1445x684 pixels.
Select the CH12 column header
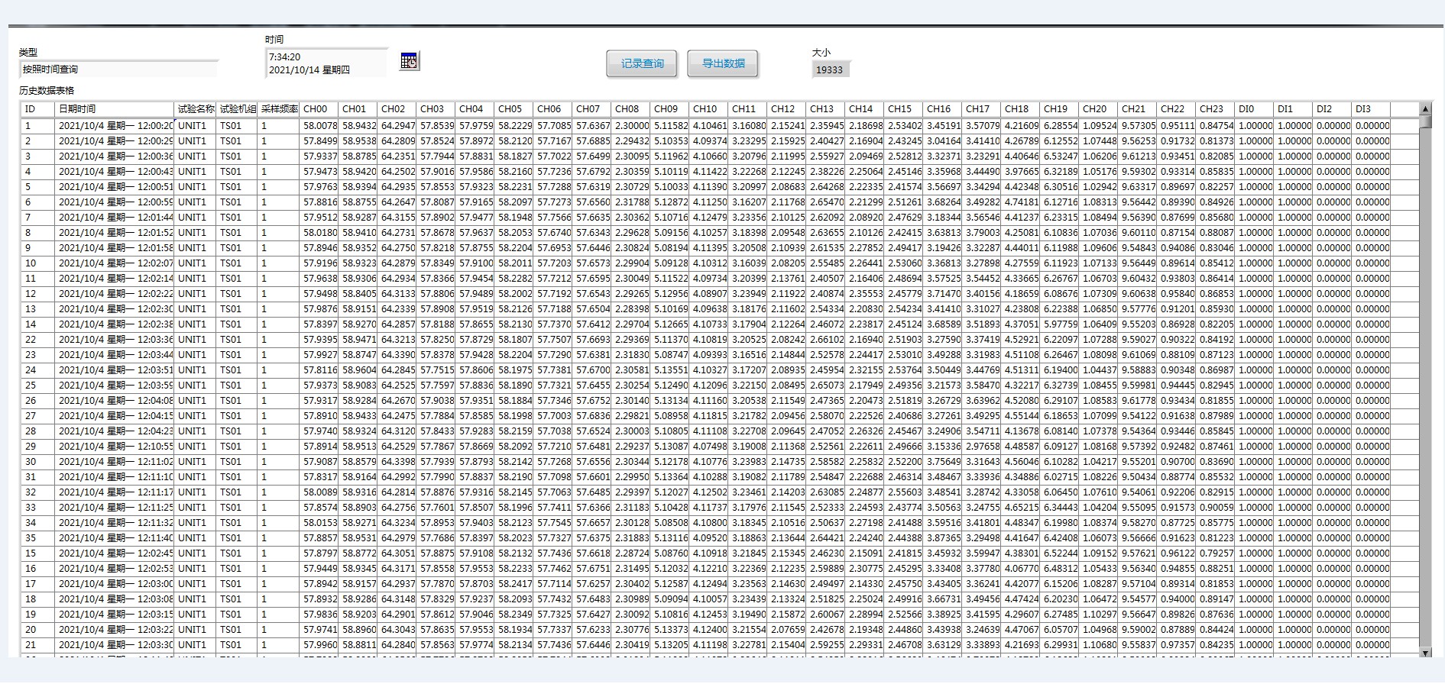[x=786, y=109]
